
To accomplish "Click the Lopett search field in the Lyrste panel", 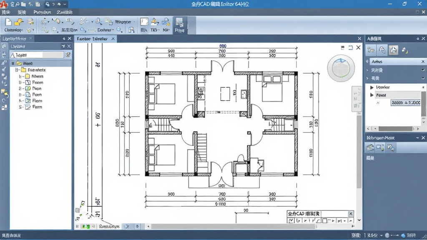I will coord(37,55).
